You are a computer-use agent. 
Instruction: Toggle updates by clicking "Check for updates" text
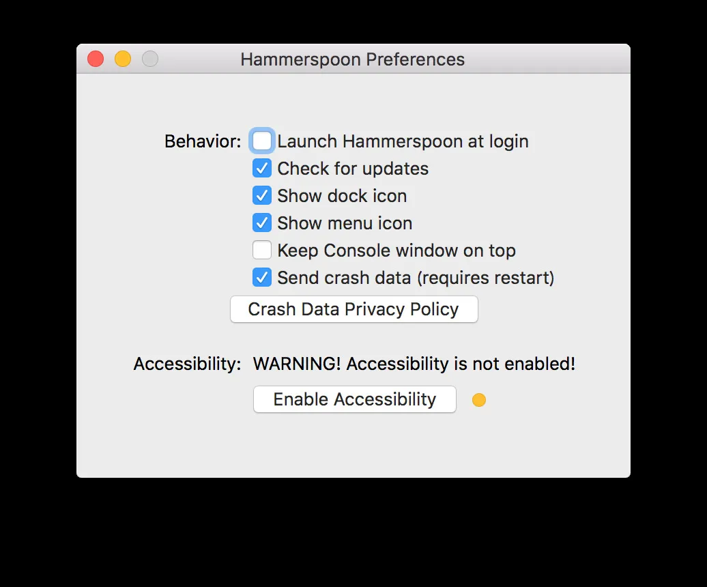coord(352,169)
